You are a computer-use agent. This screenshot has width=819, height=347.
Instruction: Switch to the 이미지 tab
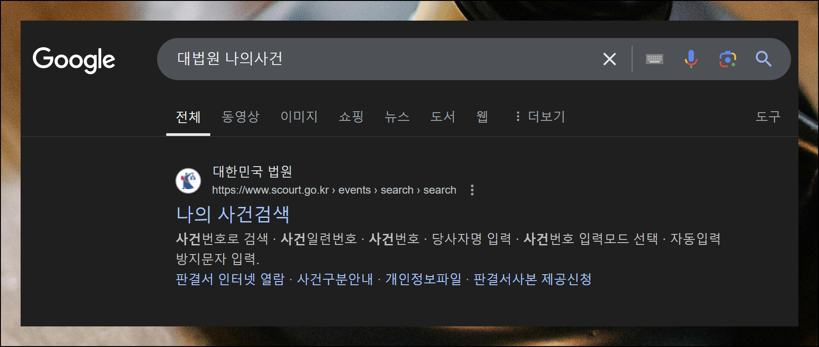coord(299,117)
